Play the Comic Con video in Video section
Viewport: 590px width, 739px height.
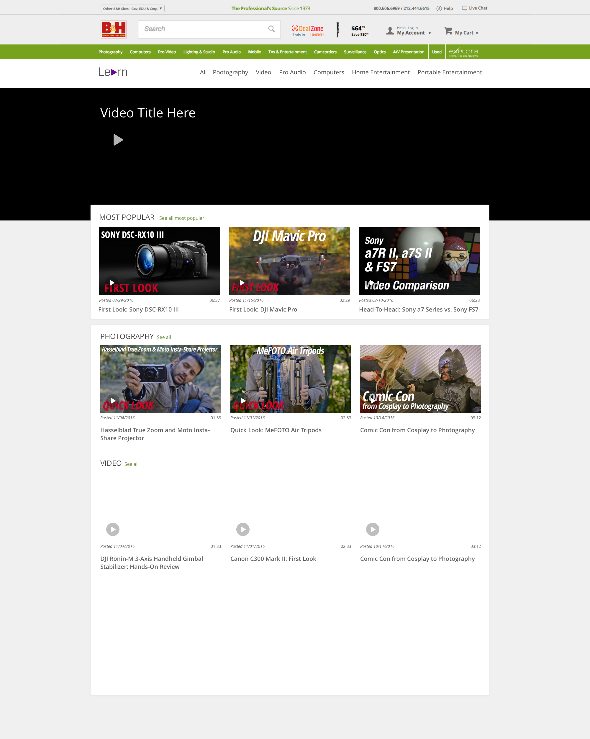(373, 529)
